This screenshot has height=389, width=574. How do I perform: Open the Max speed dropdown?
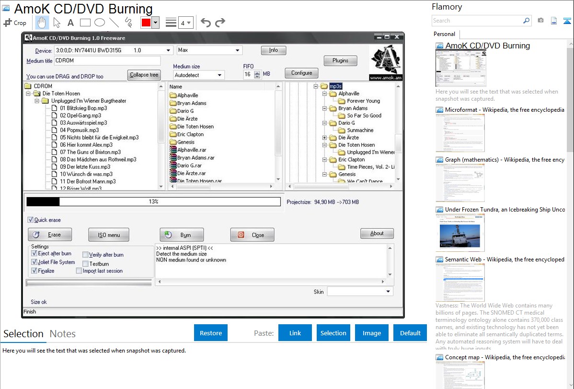[237, 50]
